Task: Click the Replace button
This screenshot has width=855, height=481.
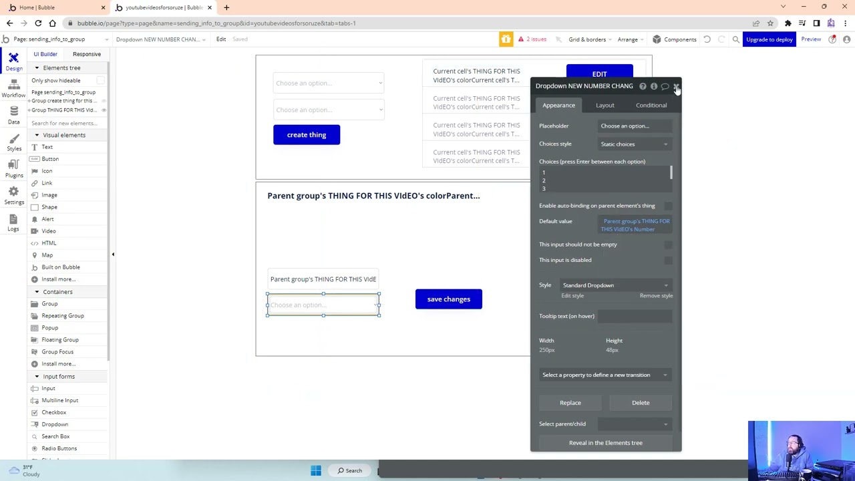Action: (570, 403)
